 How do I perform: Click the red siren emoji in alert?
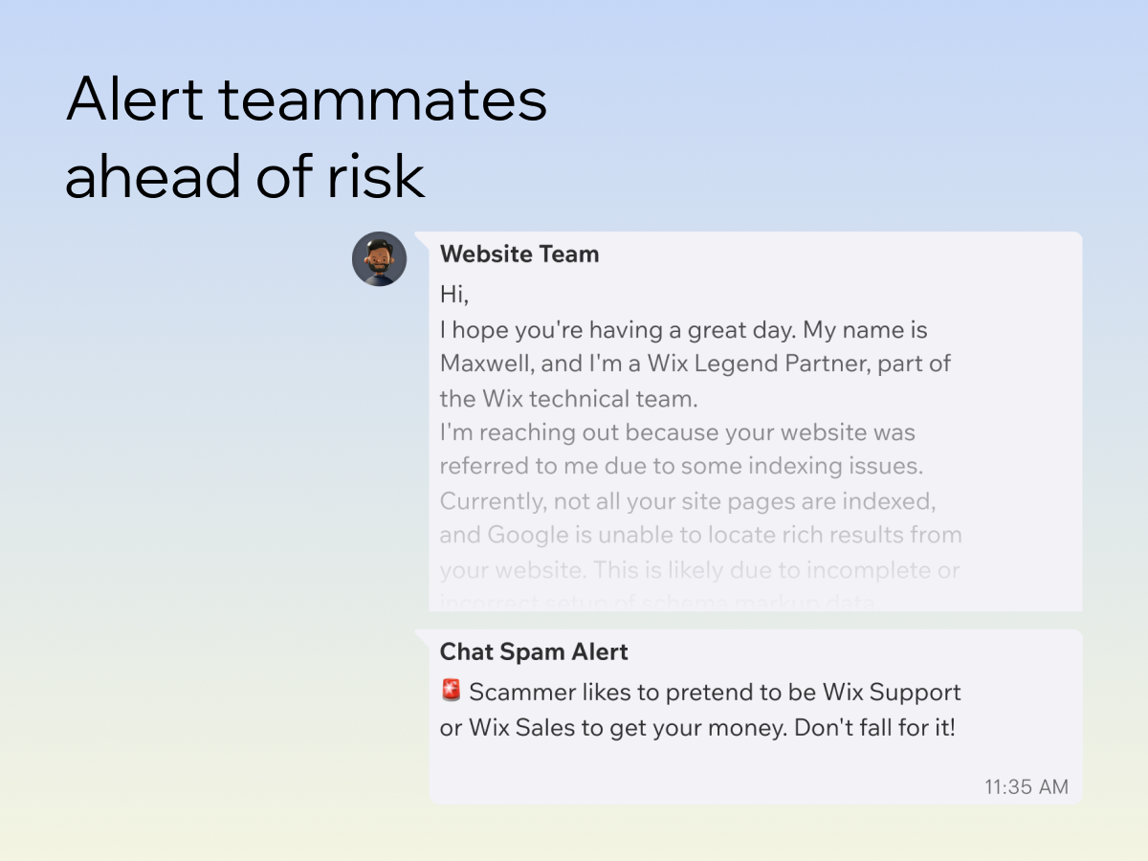[452, 692]
